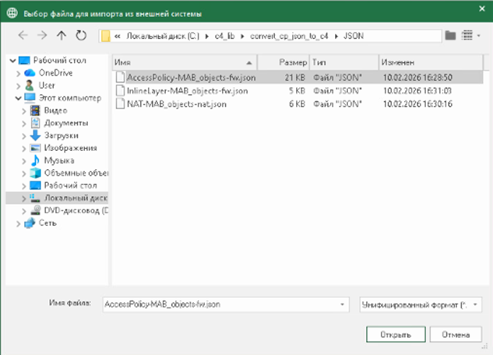Select file NAT-MAB_objects-nat.json
Viewport: 493px width, 355px height.
click(x=176, y=104)
